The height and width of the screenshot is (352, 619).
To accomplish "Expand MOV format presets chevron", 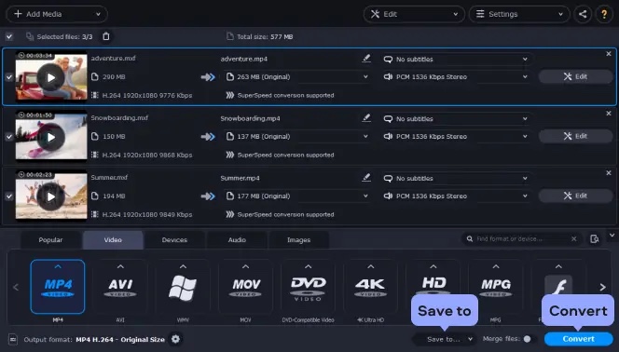I will pos(245,266).
